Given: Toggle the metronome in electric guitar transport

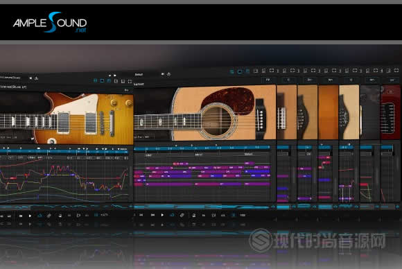Looking at the screenshot, I should click(60, 216).
